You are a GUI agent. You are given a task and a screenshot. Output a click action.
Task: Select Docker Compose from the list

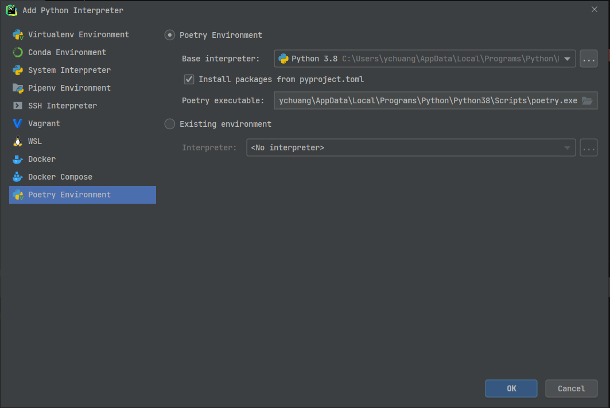point(60,177)
